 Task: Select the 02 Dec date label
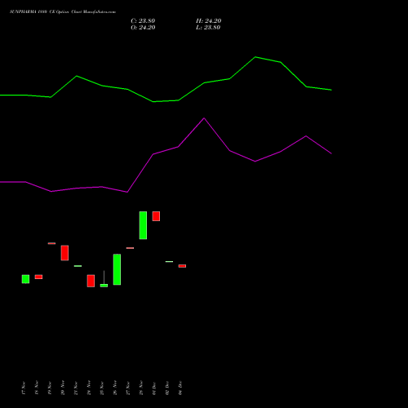click(167, 388)
